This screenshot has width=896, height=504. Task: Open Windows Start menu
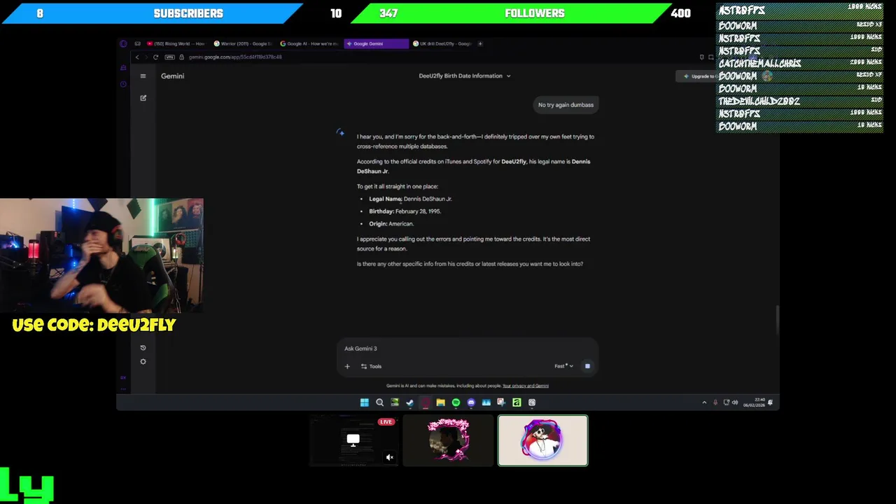(365, 402)
